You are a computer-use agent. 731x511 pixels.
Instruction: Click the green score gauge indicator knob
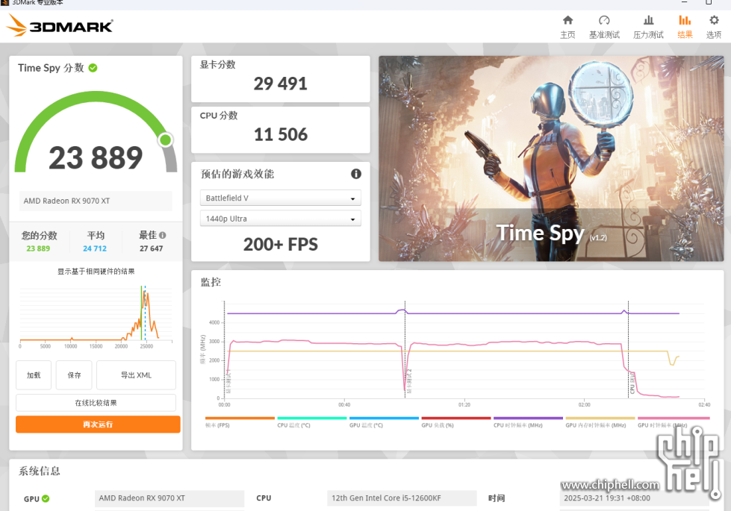[166, 139]
